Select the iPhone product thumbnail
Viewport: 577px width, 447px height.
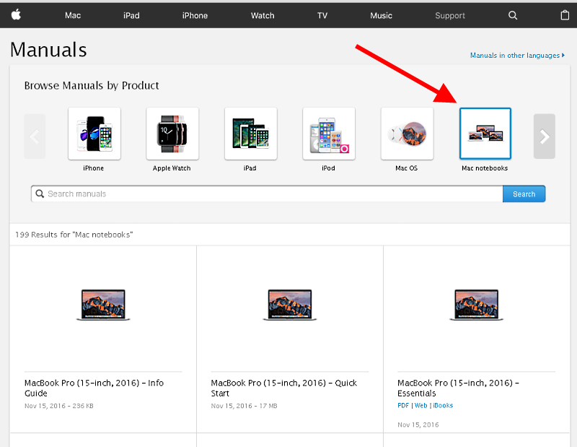click(x=94, y=134)
